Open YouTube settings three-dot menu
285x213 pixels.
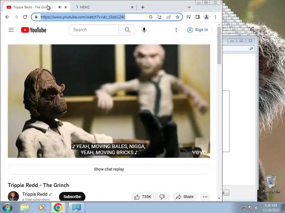coord(176,30)
